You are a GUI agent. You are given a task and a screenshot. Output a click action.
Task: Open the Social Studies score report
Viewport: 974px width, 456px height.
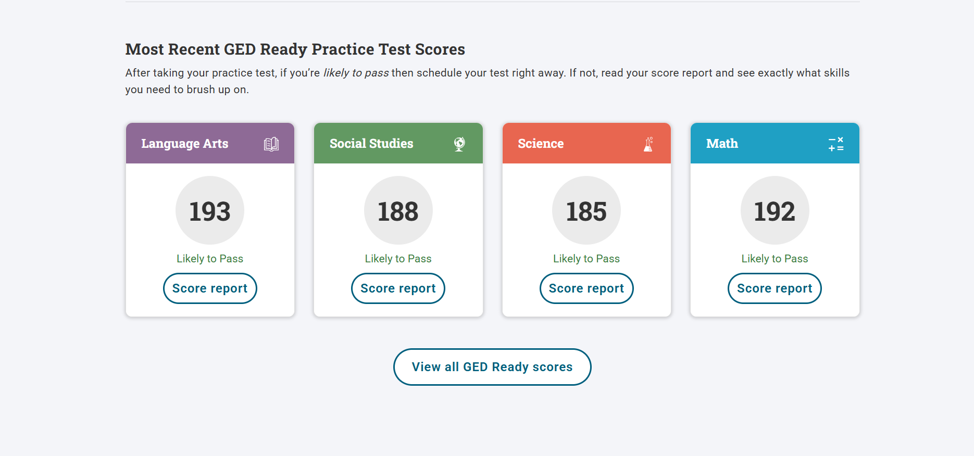pyautogui.click(x=398, y=288)
